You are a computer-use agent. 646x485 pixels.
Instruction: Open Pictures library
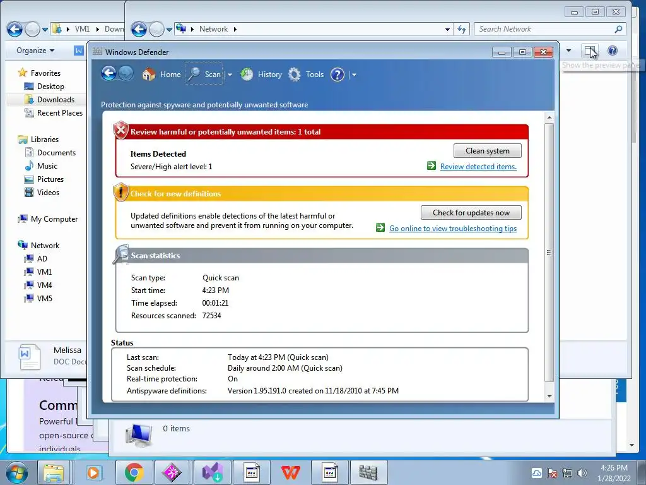click(x=50, y=179)
